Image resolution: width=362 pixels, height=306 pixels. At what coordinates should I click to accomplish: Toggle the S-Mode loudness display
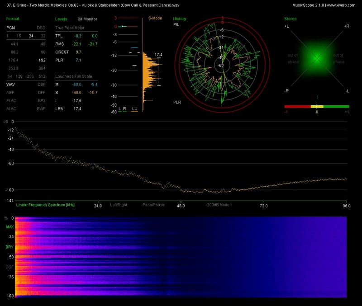tap(155, 18)
